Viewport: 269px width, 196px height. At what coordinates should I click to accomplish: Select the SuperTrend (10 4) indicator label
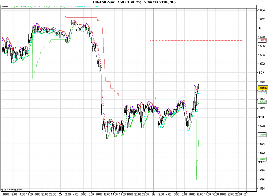point(22,6)
